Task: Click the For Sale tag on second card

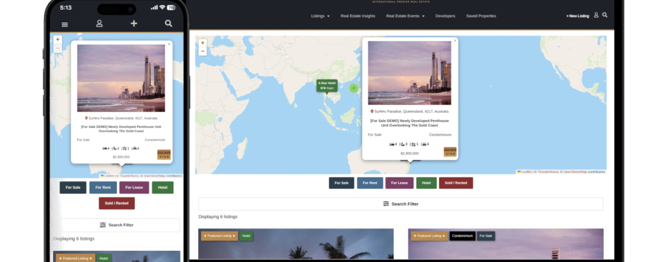Action: (486, 236)
